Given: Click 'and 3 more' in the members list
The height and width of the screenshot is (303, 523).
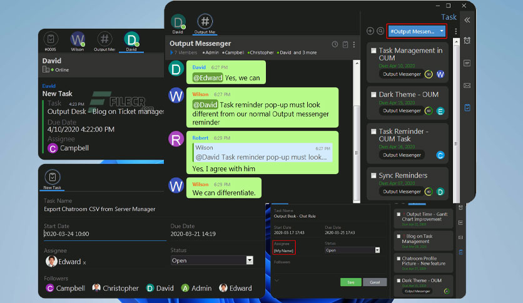Looking at the screenshot, I should pos(305,53).
